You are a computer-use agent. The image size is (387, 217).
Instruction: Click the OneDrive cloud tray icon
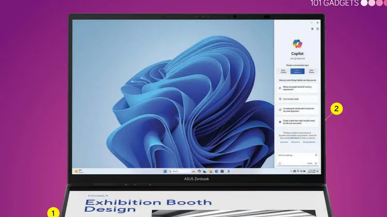pyautogui.click(x=295, y=171)
